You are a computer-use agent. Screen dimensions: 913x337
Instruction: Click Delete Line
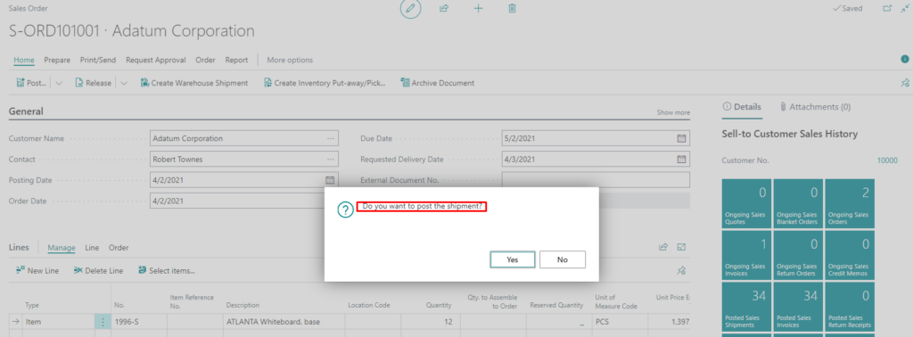[x=98, y=271]
